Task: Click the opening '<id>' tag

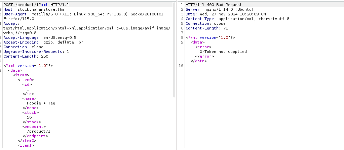Action: [x=27, y=84]
